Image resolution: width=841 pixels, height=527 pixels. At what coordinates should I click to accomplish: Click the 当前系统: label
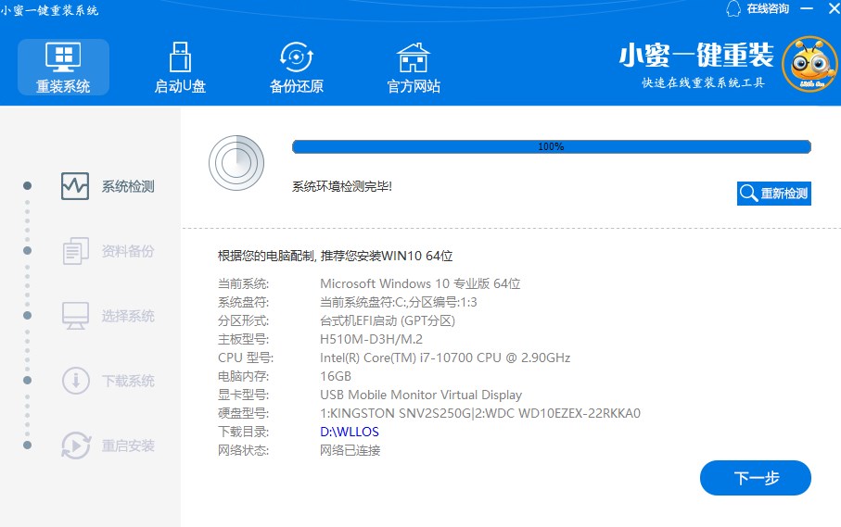[x=243, y=283]
